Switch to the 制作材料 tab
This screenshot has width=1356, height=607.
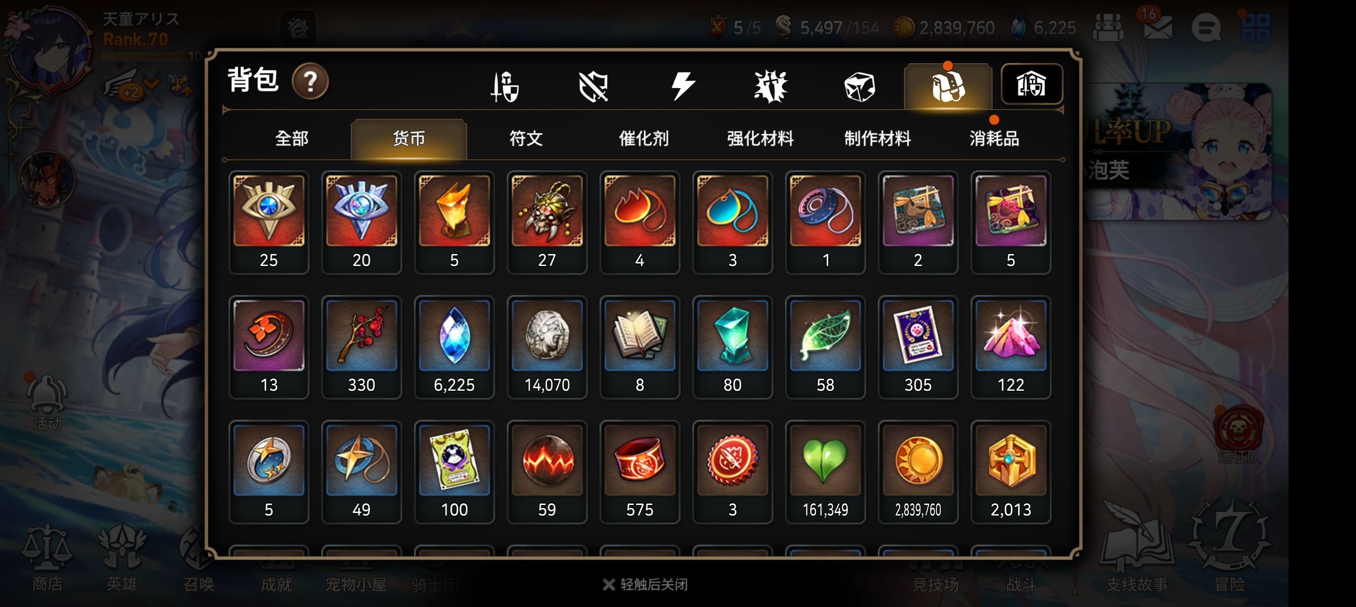[x=877, y=138]
